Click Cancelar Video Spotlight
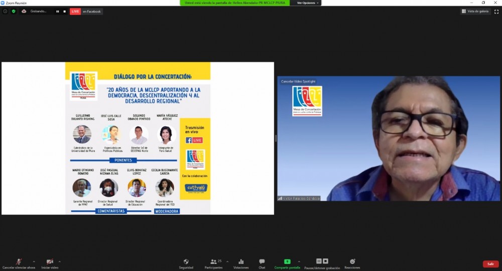This screenshot has width=502, height=271. tap(298, 81)
